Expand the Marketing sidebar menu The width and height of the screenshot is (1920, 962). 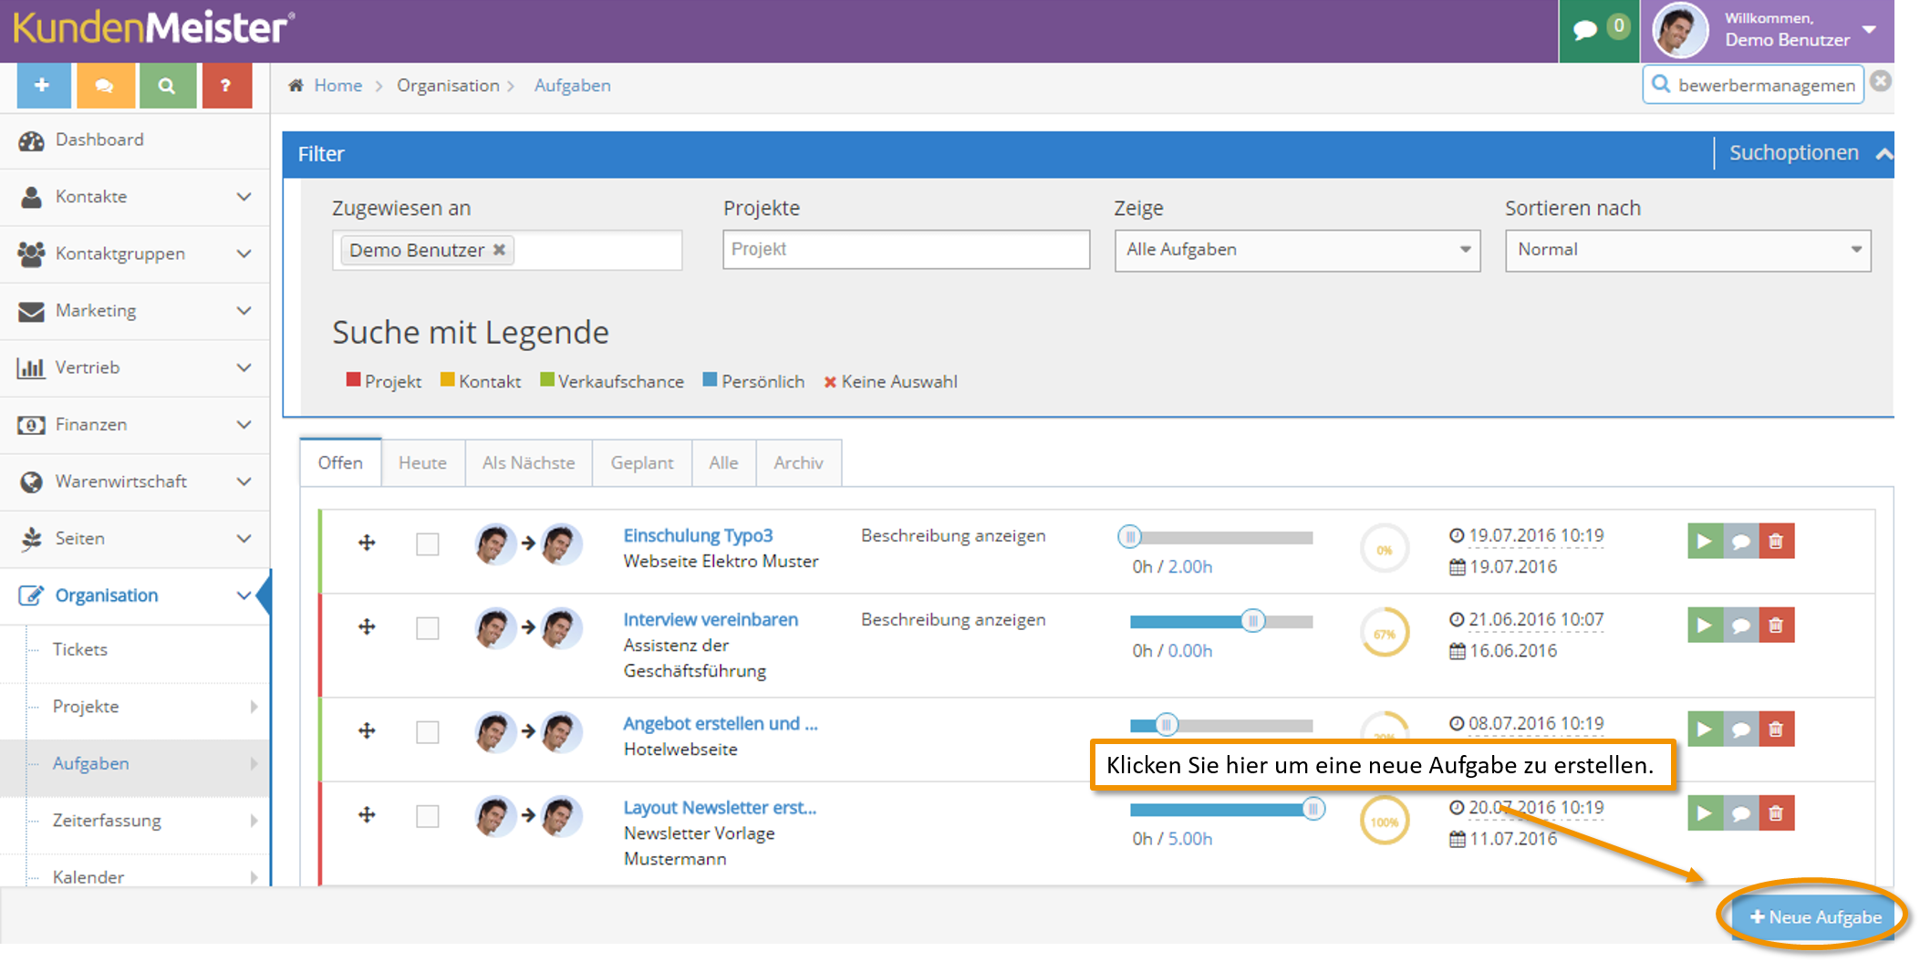click(135, 311)
